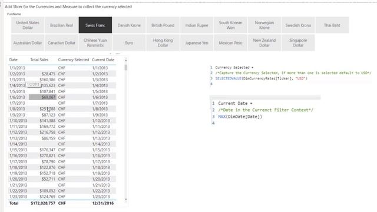Click the $160,386 total sales cell

point(47,79)
